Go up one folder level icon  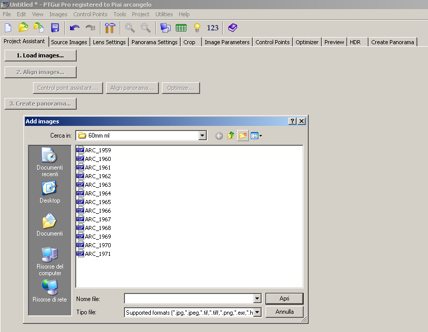point(231,136)
